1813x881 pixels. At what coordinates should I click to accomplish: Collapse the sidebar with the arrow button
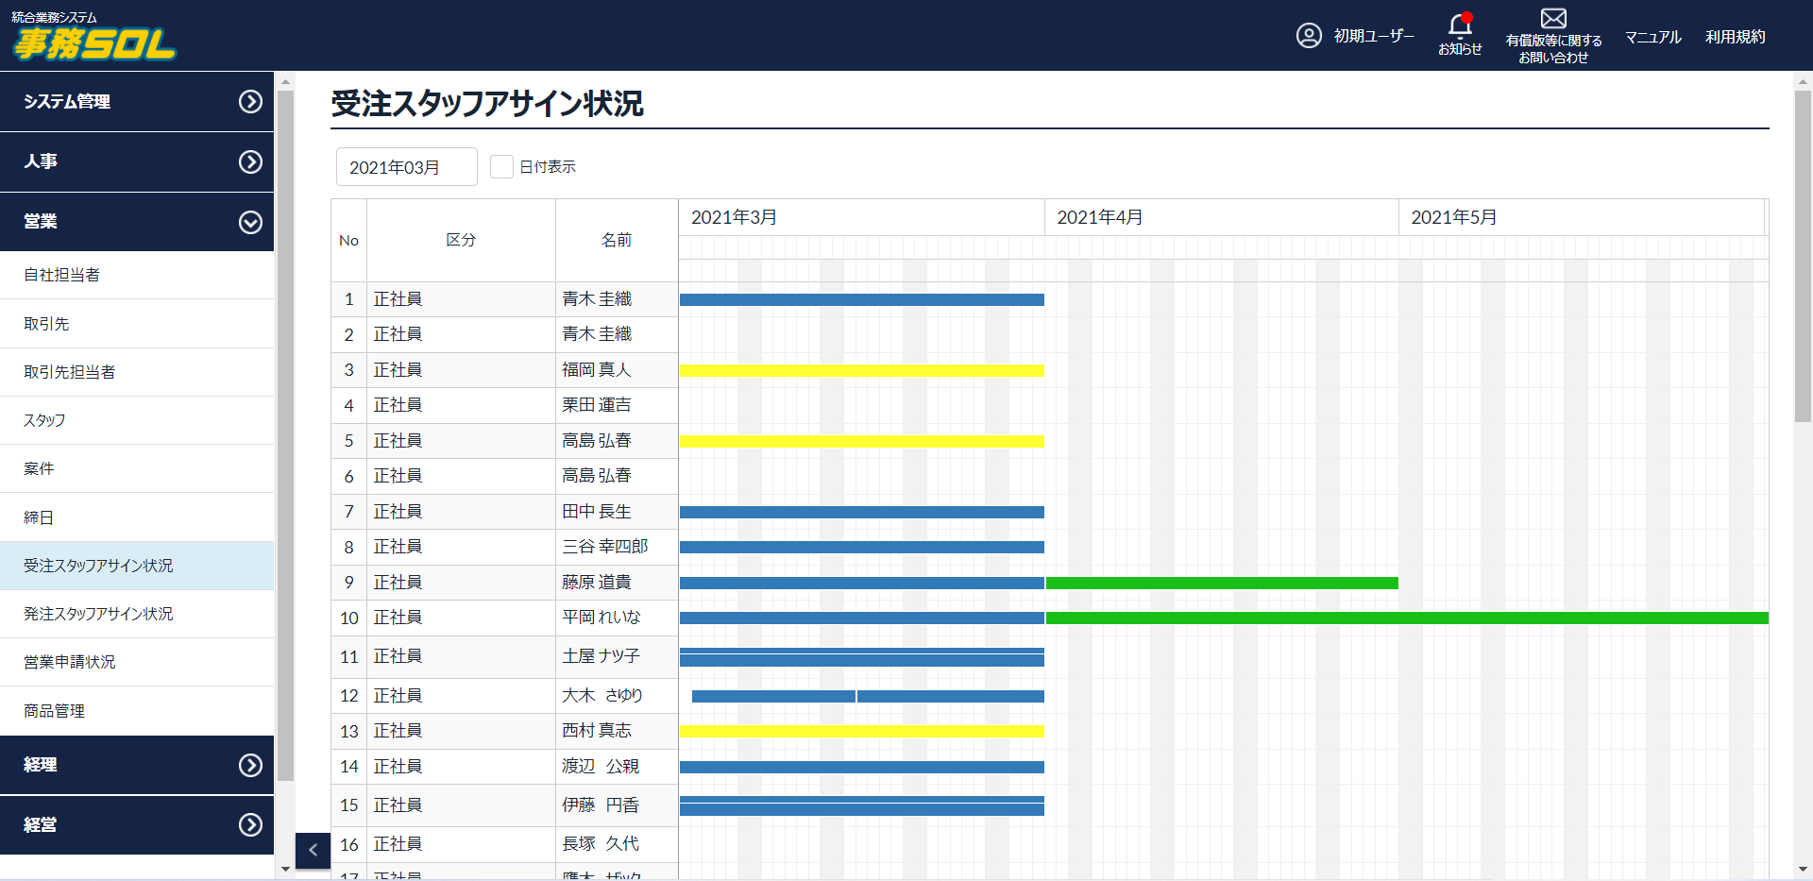pos(313,850)
